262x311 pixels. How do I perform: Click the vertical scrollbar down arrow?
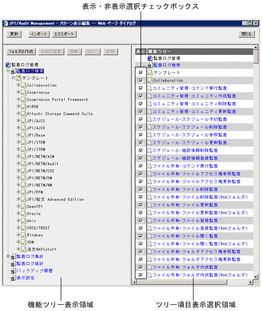255,277
